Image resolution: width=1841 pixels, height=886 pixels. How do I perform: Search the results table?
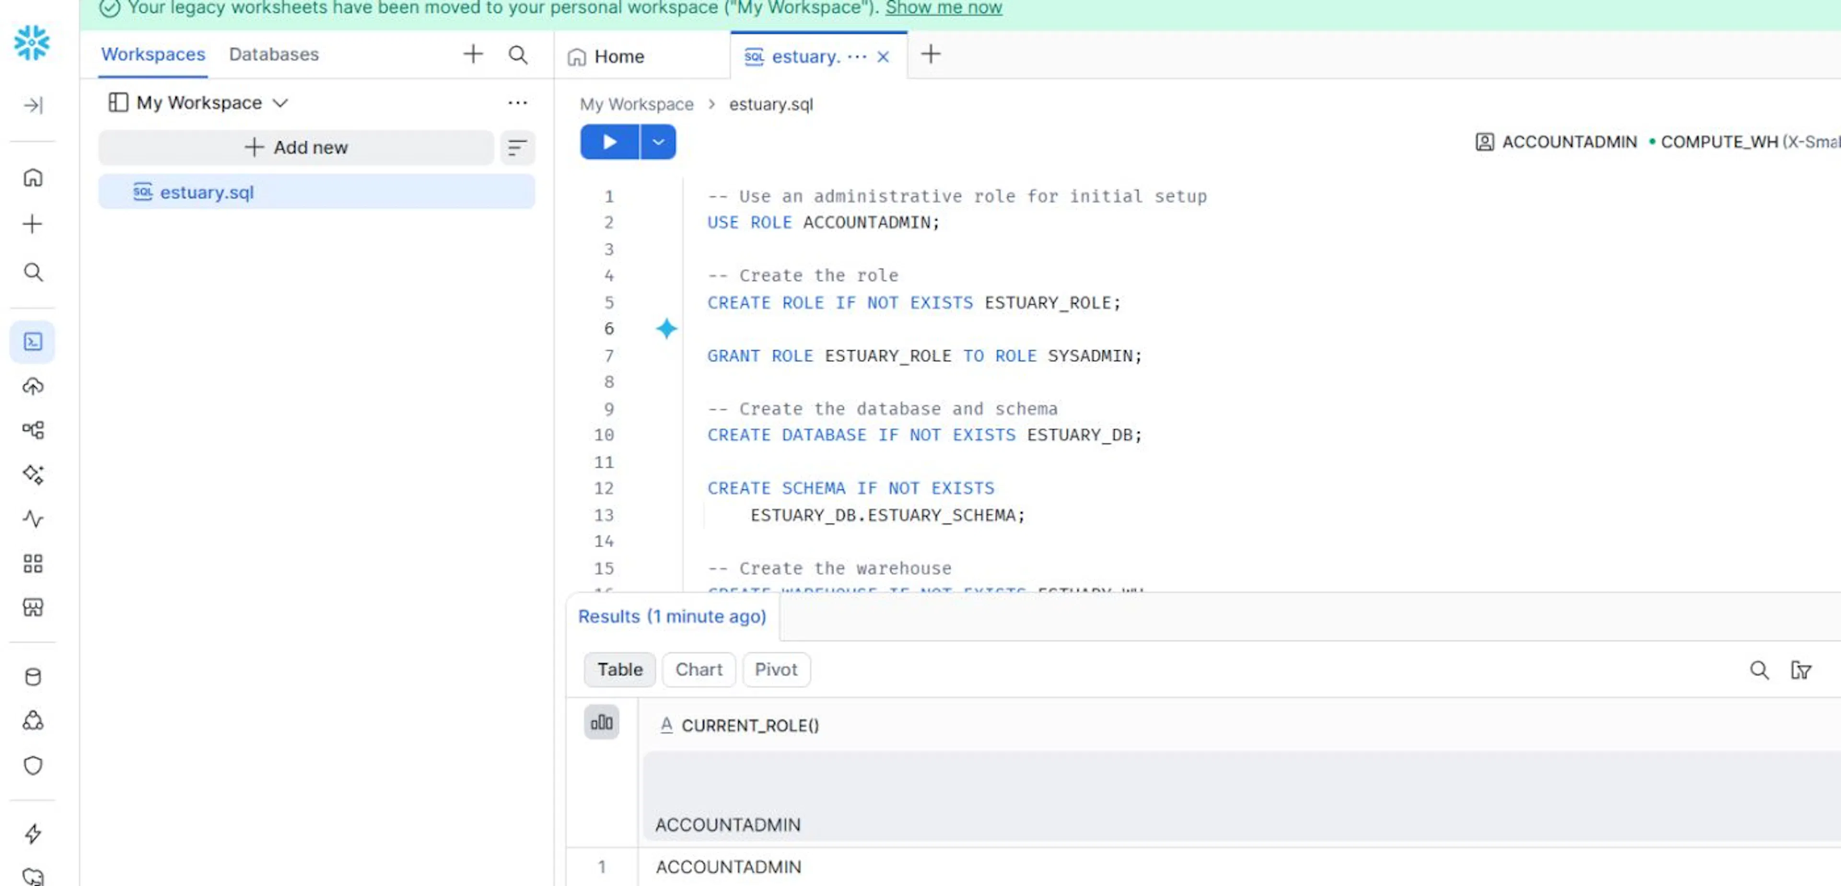(x=1759, y=669)
